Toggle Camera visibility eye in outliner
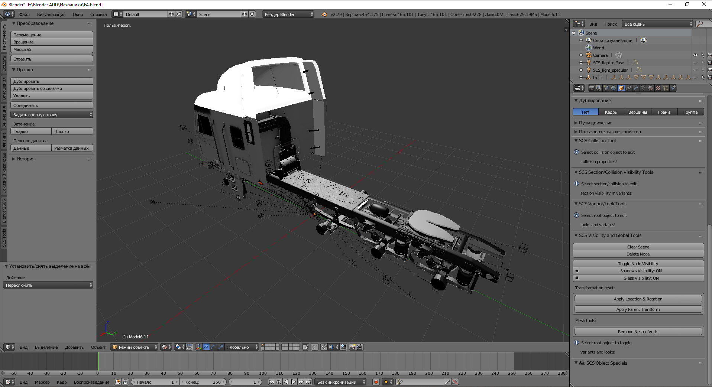This screenshot has height=387, width=712. (695, 55)
